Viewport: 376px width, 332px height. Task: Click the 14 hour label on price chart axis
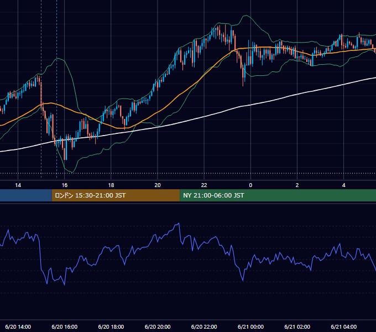tap(18, 185)
